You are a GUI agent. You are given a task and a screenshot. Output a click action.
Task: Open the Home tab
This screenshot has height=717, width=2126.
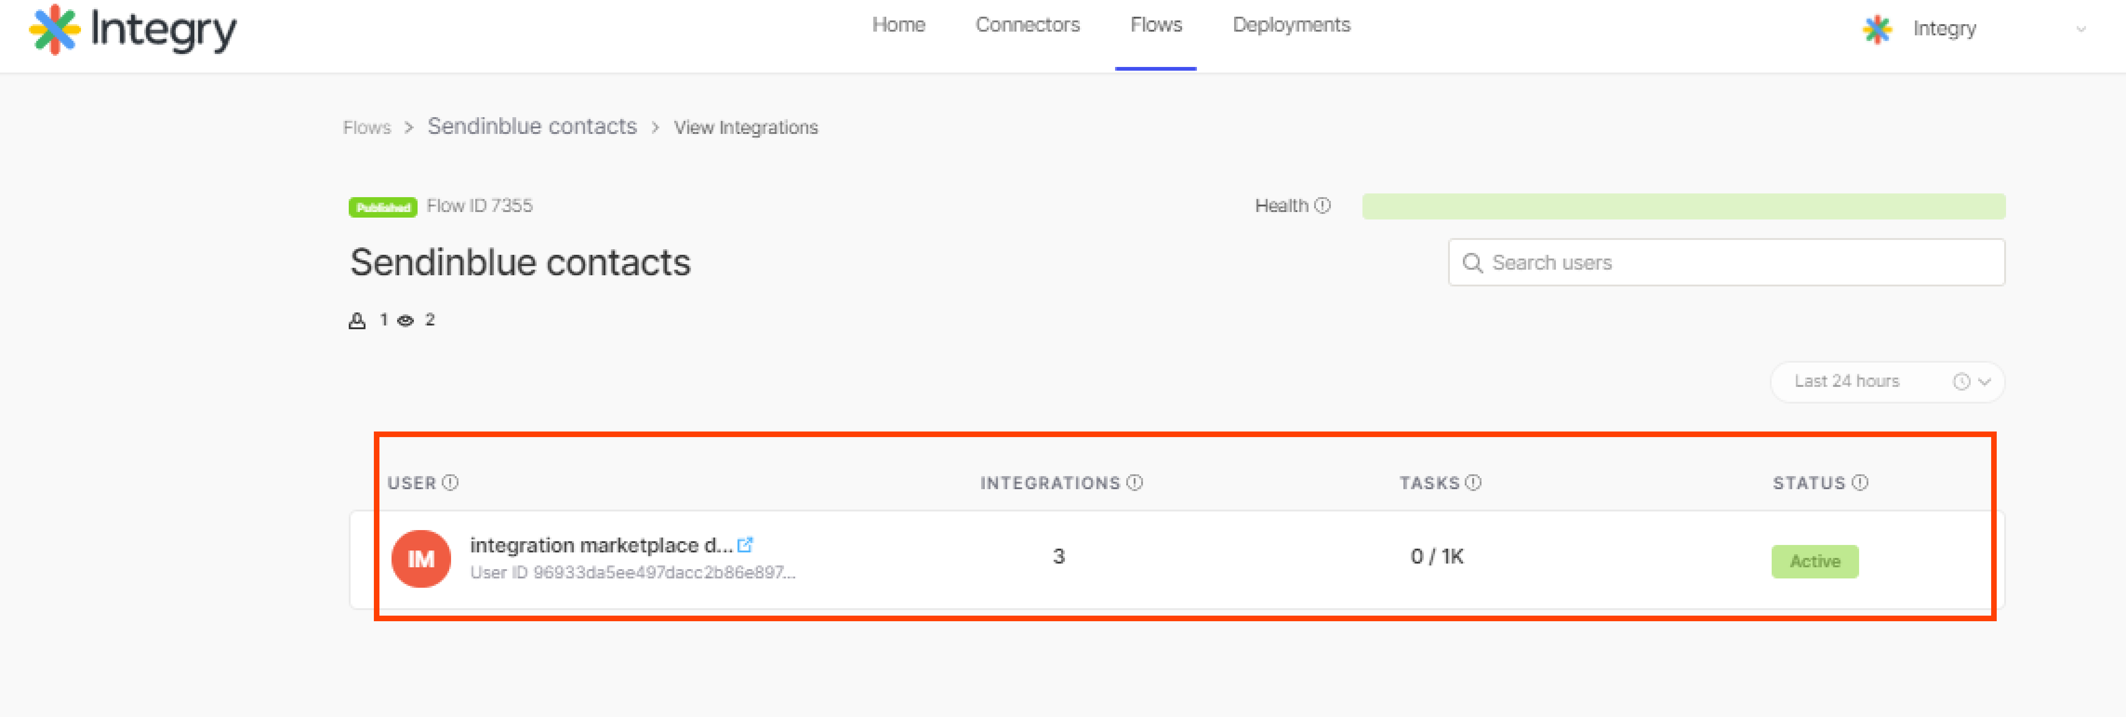pyautogui.click(x=898, y=25)
